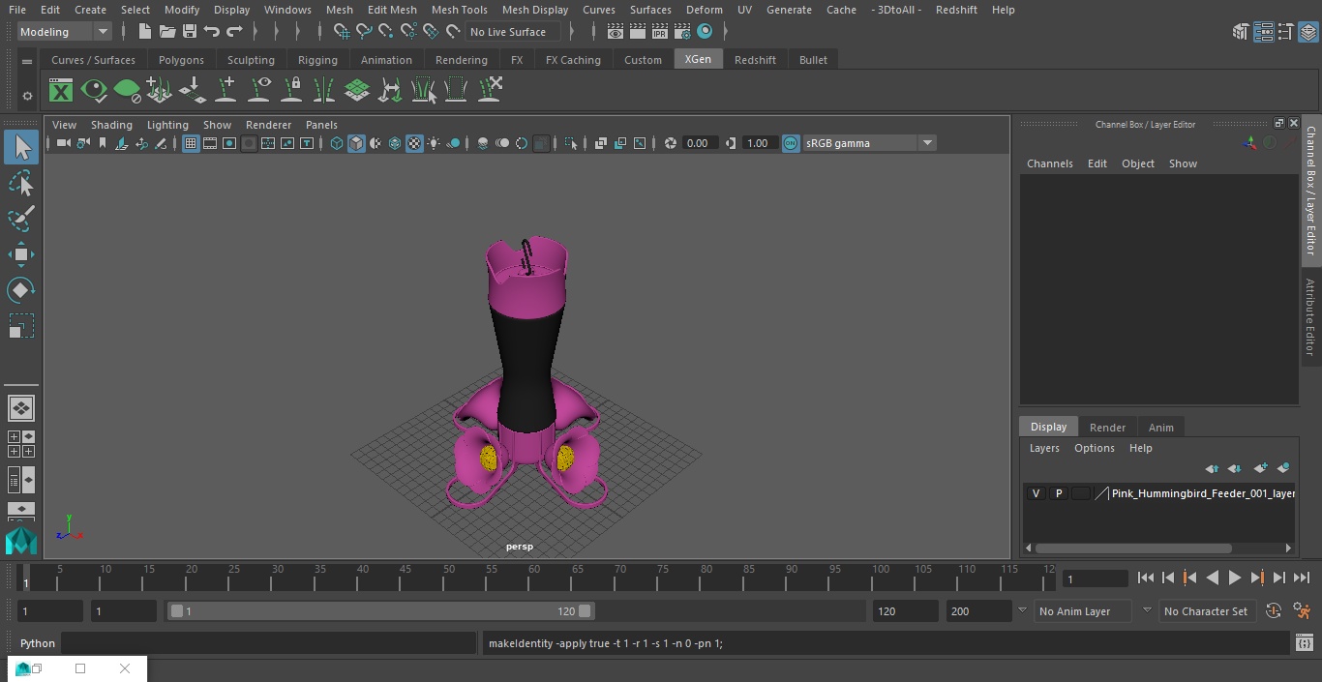Viewport: 1322px width, 682px height.
Task: Expand the Attribute Editor side tab
Action: click(1310, 317)
